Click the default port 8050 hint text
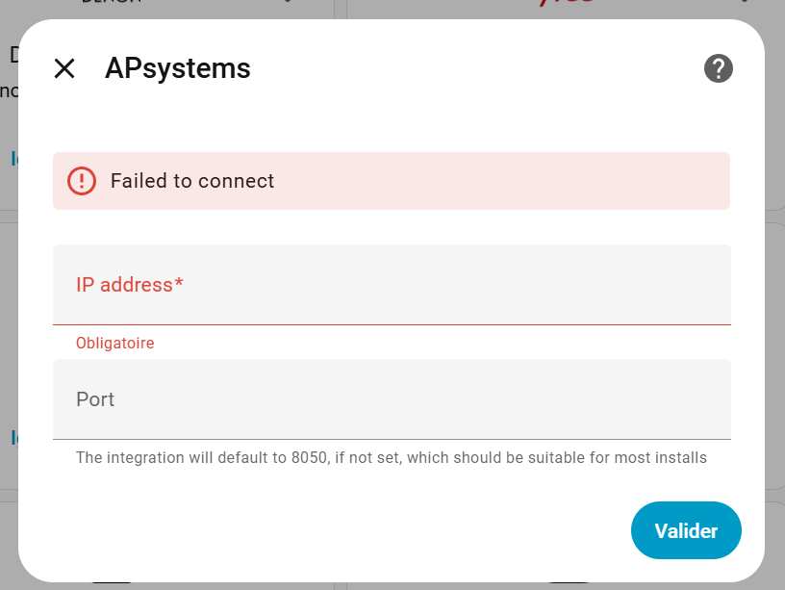 click(392, 458)
